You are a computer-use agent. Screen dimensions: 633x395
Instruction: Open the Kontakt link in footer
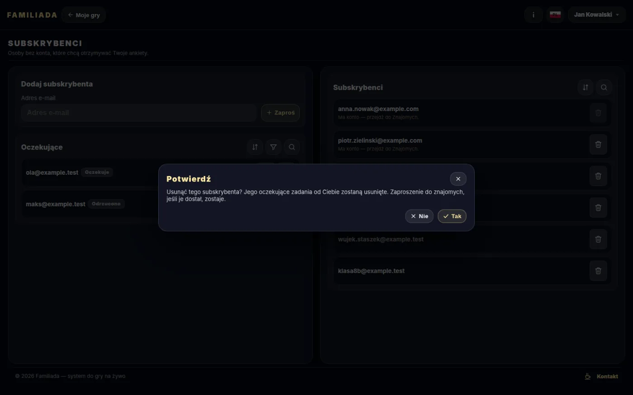coord(607,376)
